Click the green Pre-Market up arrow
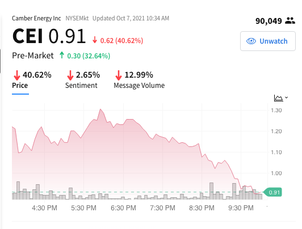The width and height of the screenshot is (302, 229). pyautogui.click(x=62, y=55)
